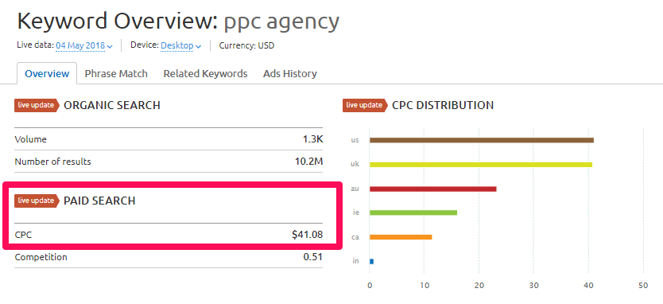The image size is (663, 304).
Task: Click the 10.2M Number of results value
Action: click(x=308, y=162)
